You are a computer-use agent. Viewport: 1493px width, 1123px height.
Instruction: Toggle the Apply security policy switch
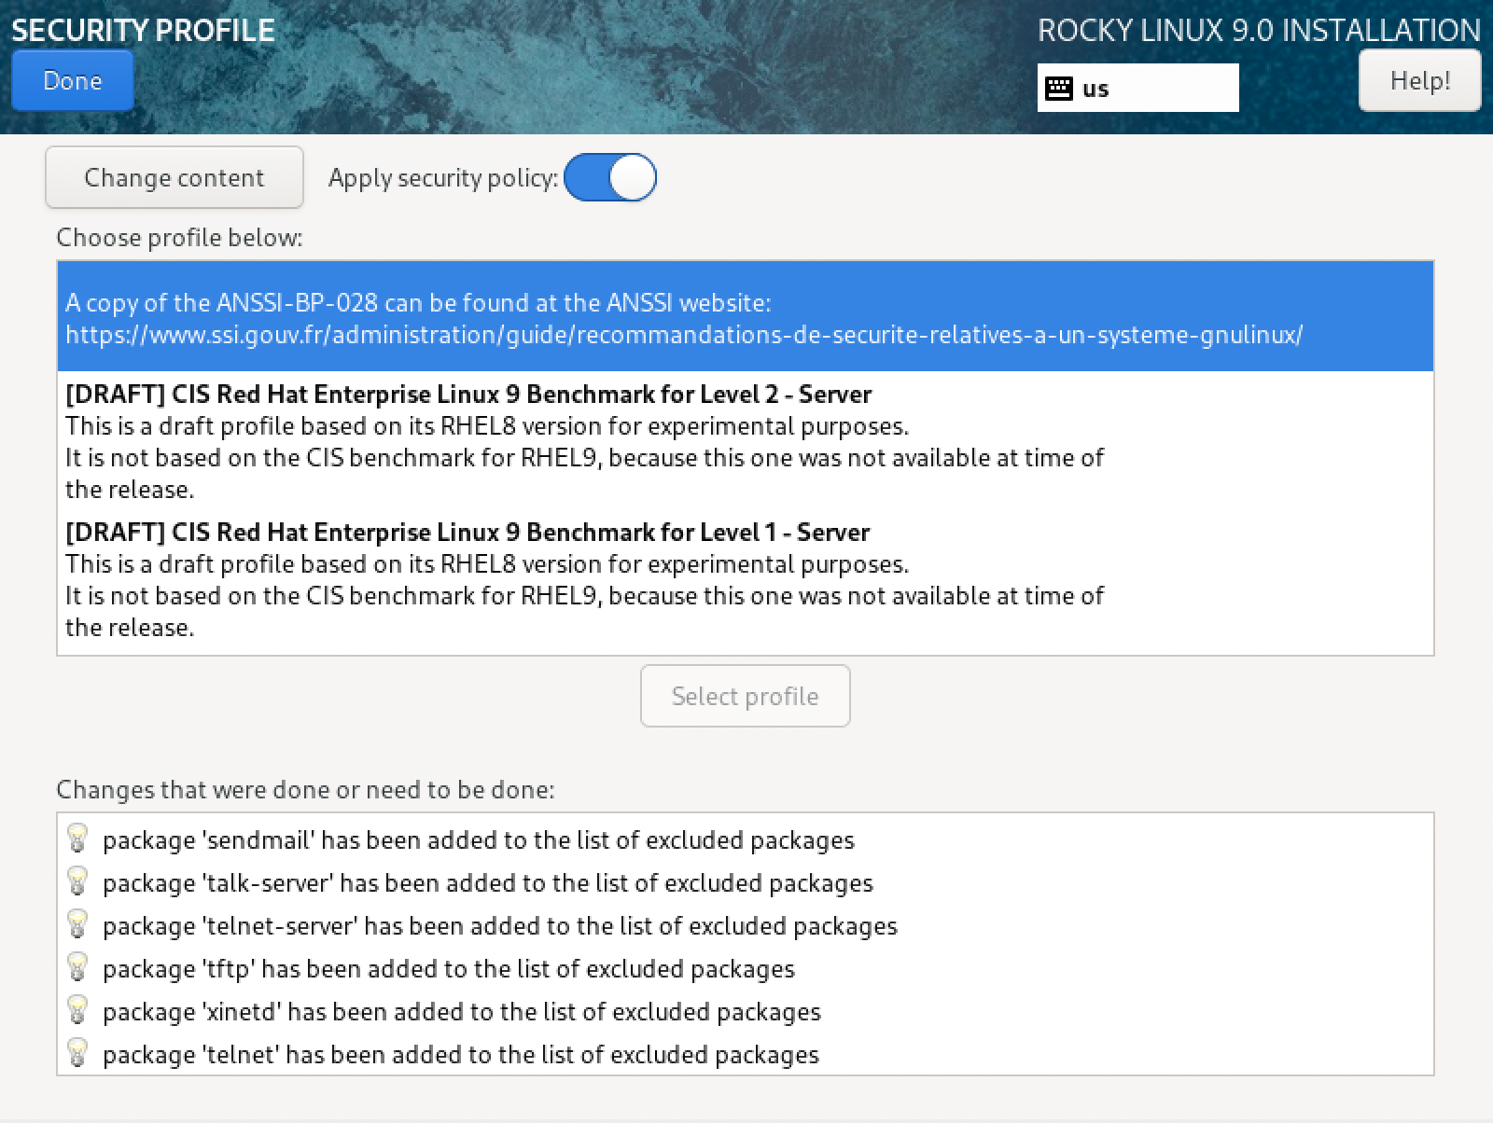[610, 177]
